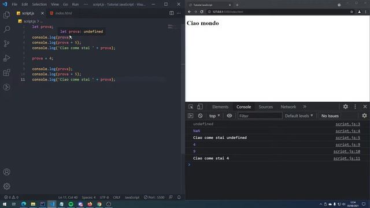Open the Run and Debug view
The width and height of the screenshot is (370, 208).
(6, 58)
